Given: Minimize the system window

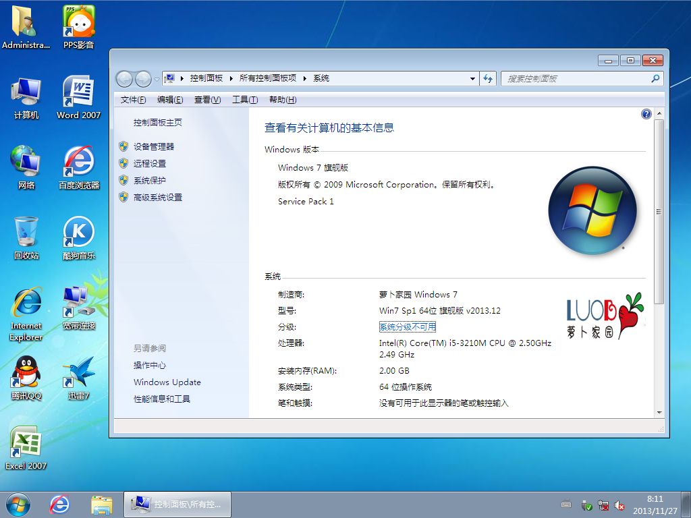Looking at the screenshot, I should 609,60.
